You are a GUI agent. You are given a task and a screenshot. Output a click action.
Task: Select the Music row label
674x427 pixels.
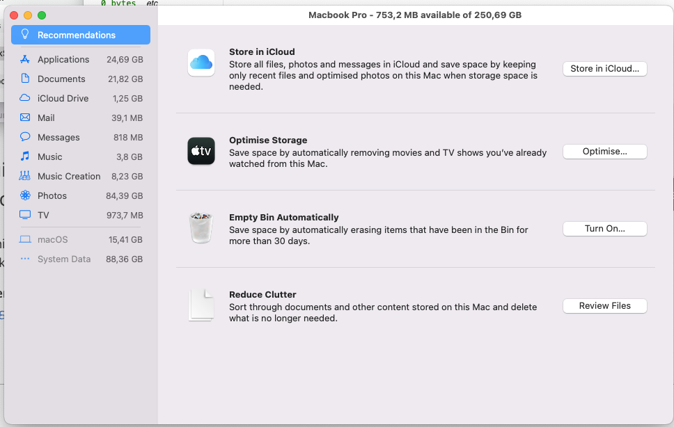tap(50, 157)
